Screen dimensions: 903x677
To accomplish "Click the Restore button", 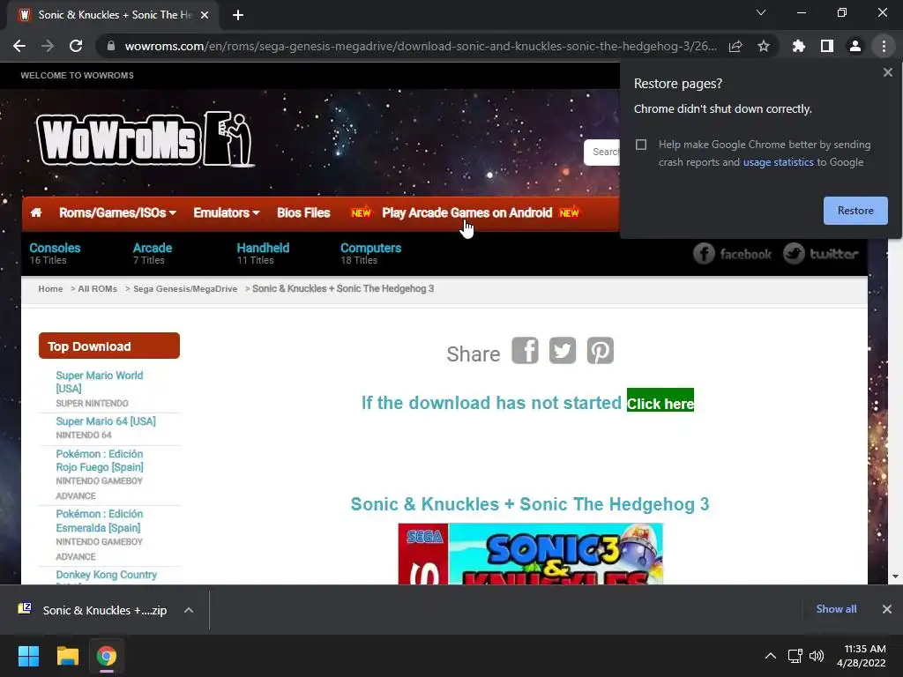I will (x=855, y=211).
